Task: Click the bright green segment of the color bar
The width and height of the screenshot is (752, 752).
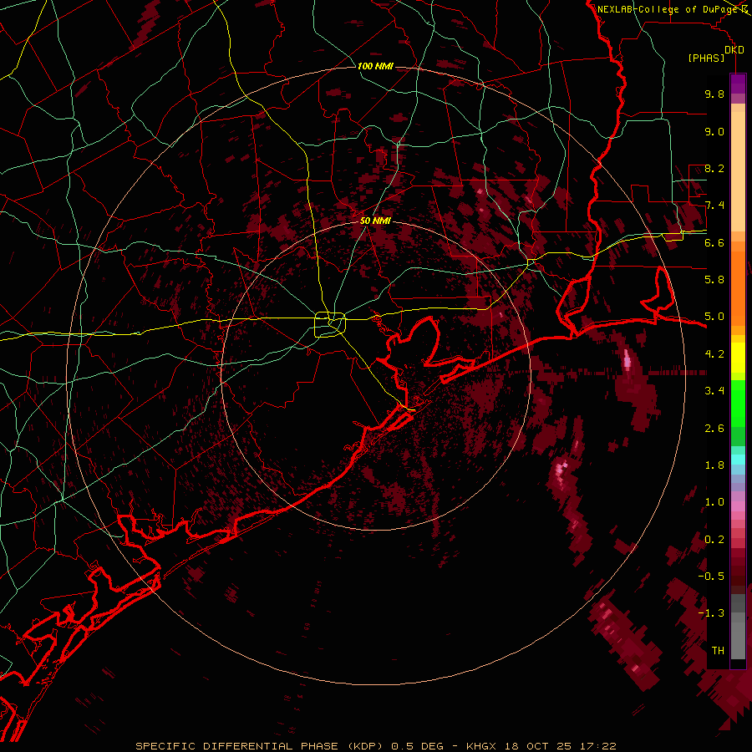Action: 738,403
